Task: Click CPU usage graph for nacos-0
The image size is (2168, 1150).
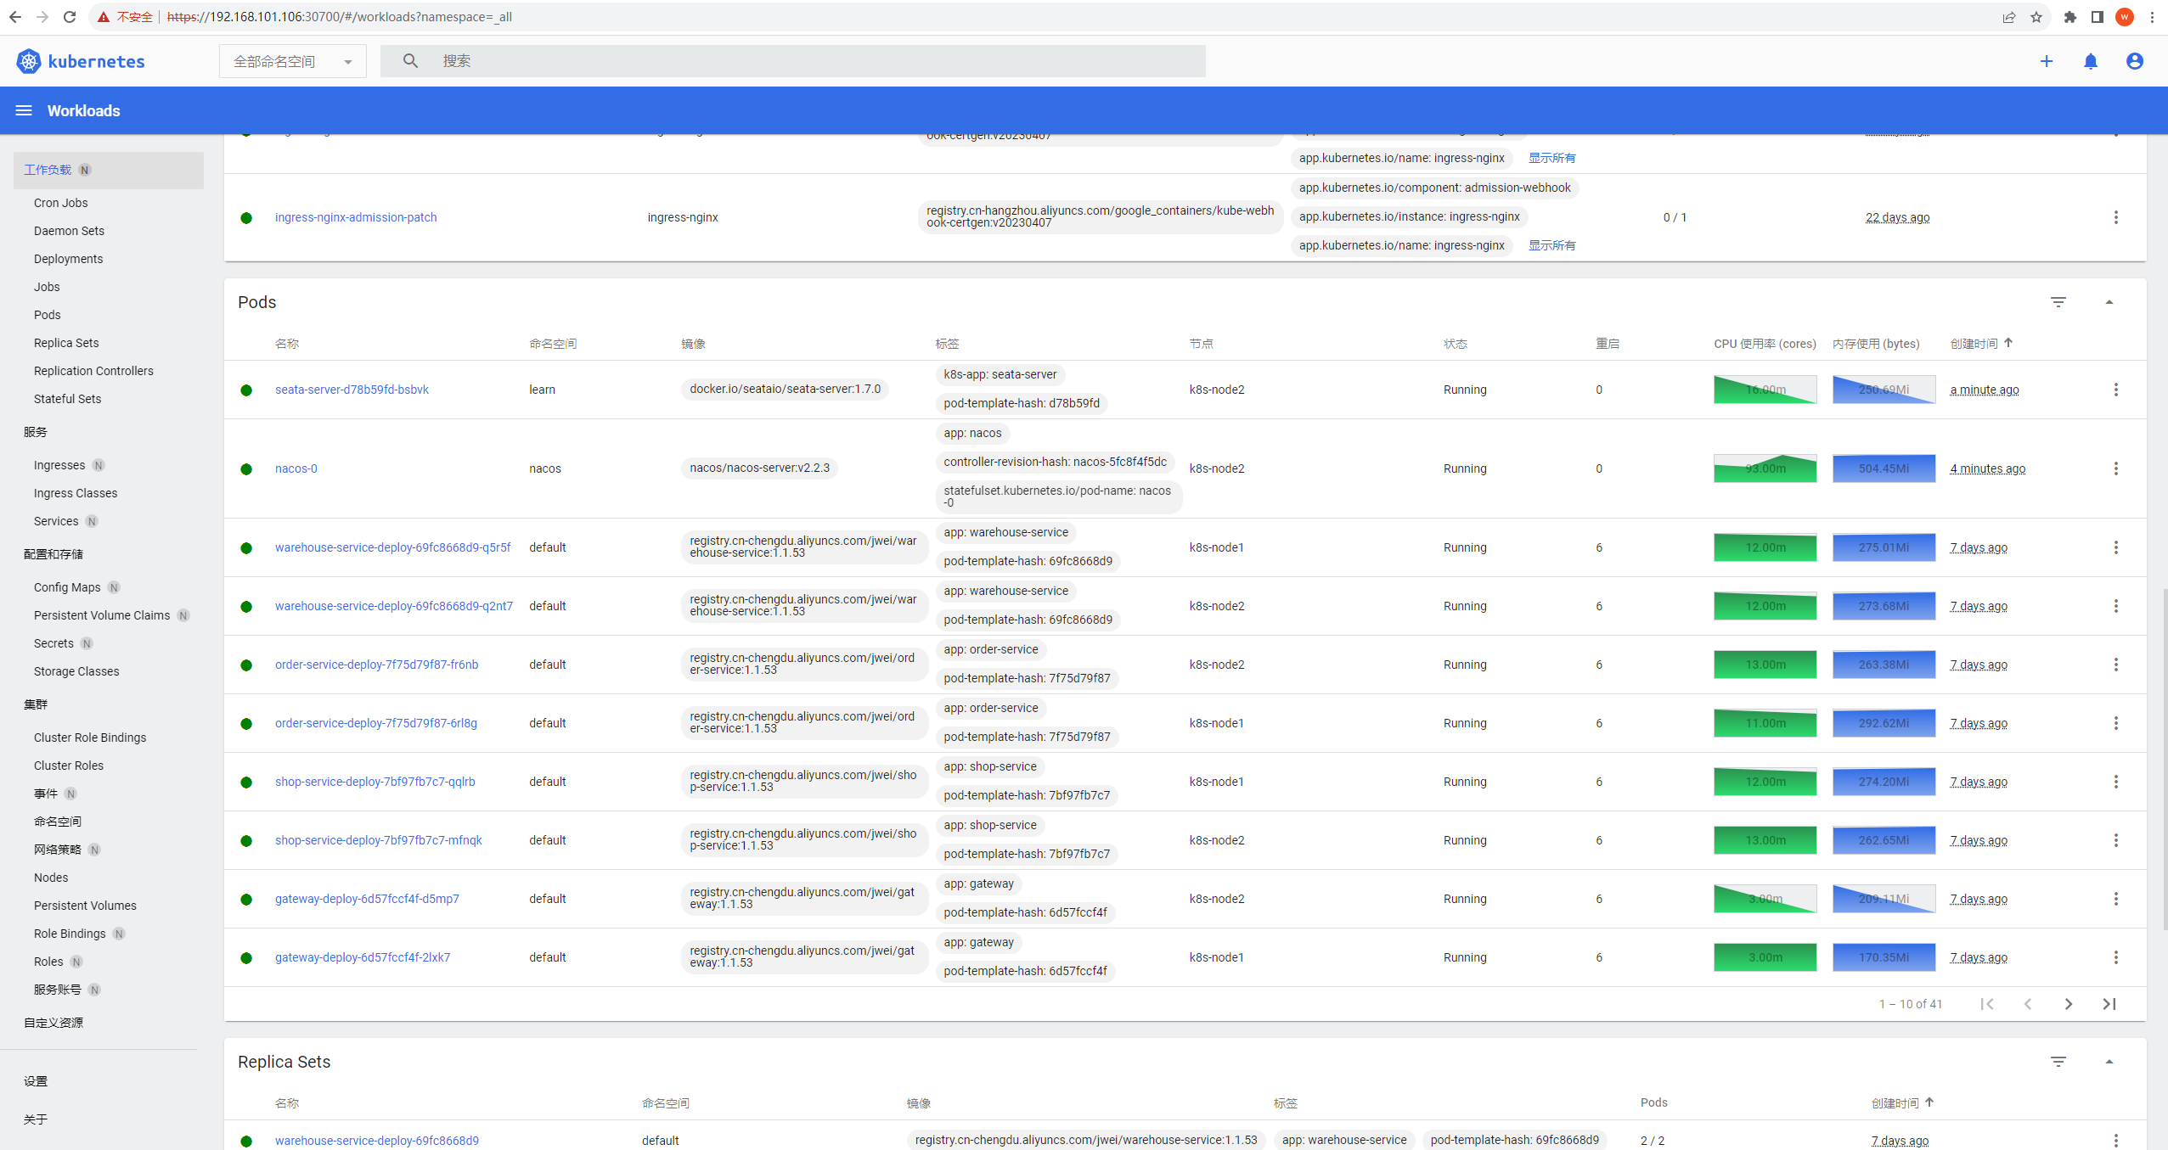Action: click(x=1765, y=468)
